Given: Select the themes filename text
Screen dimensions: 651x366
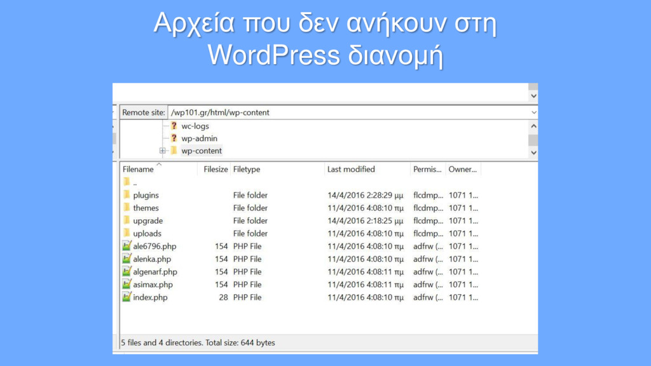Looking at the screenshot, I should point(146,208).
